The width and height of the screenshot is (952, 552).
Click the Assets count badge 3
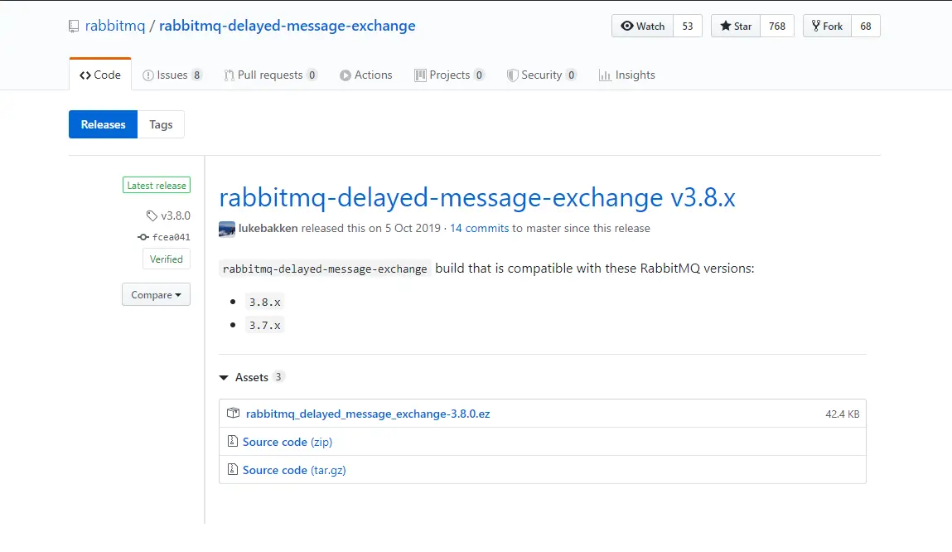[x=278, y=377]
